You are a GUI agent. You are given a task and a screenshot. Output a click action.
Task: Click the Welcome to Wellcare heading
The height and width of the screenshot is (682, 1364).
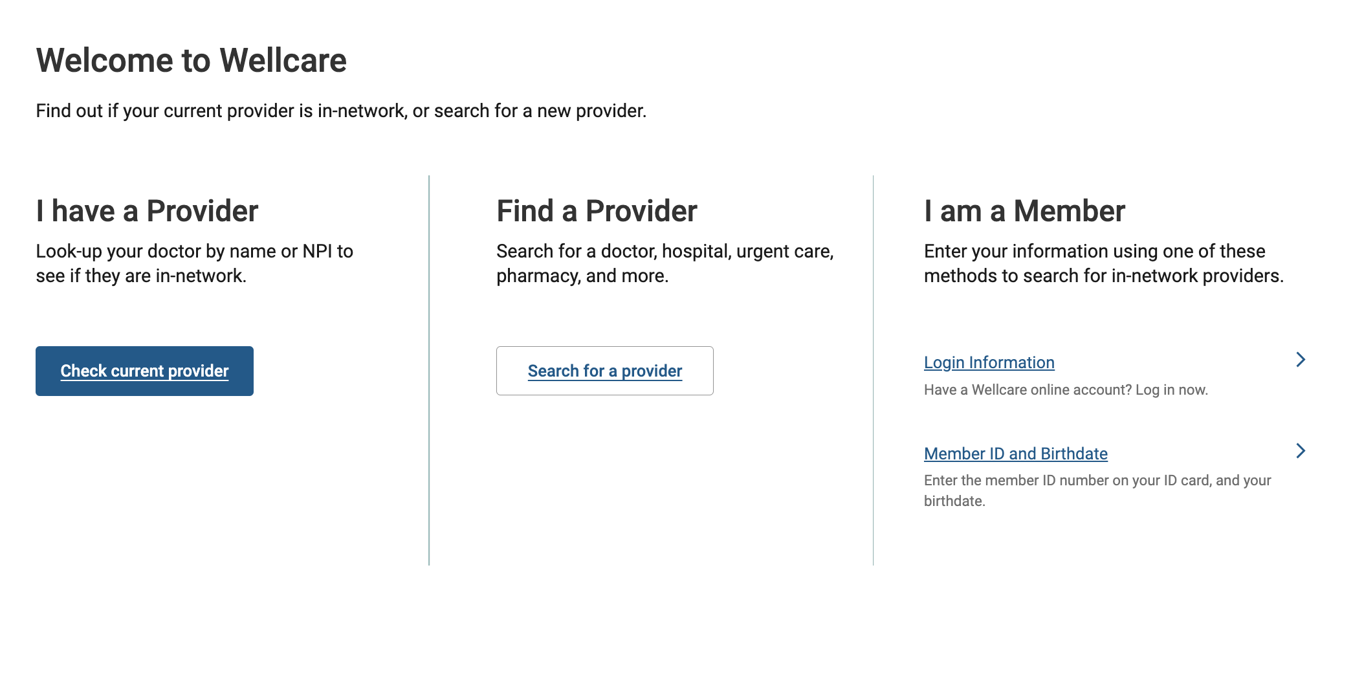[x=191, y=61]
